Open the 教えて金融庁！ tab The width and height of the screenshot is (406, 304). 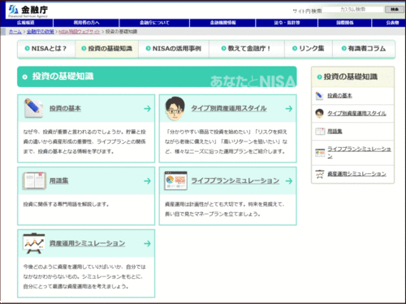point(247,49)
